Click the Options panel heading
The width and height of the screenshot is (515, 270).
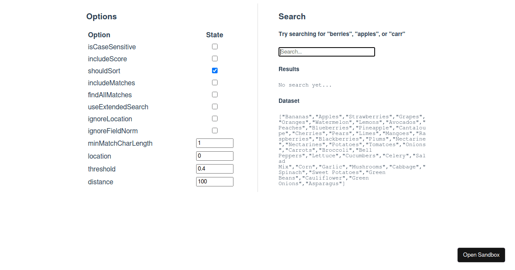101,17
